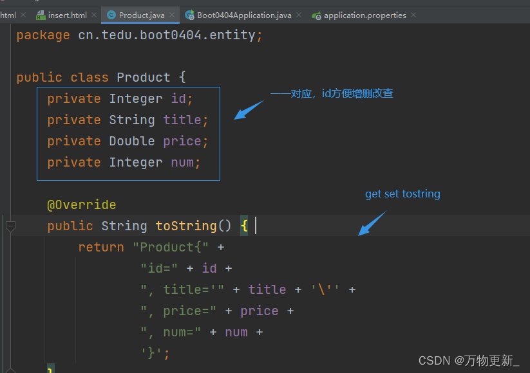This screenshot has height=373, width=530.
Task: Select the partially visible html tab
Action: tap(8, 15)
